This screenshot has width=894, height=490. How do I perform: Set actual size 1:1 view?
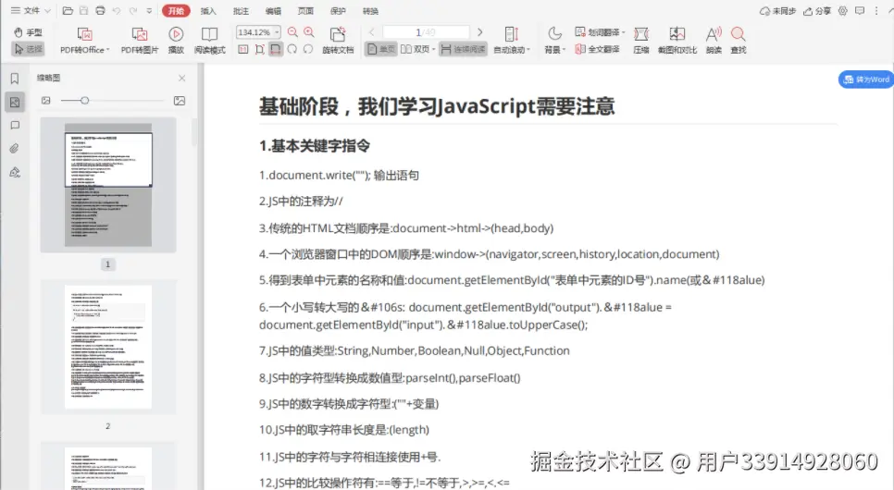[x=242, y=50]
